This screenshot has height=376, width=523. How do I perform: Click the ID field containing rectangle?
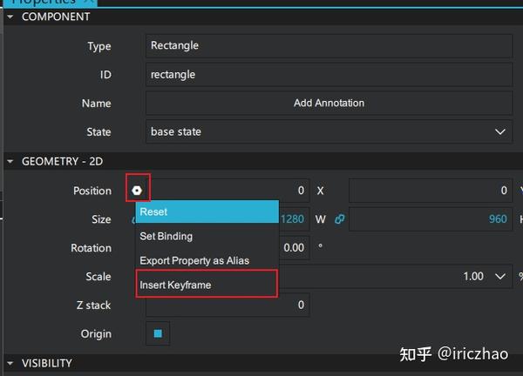pyautogui.click(x=329, y=74)
